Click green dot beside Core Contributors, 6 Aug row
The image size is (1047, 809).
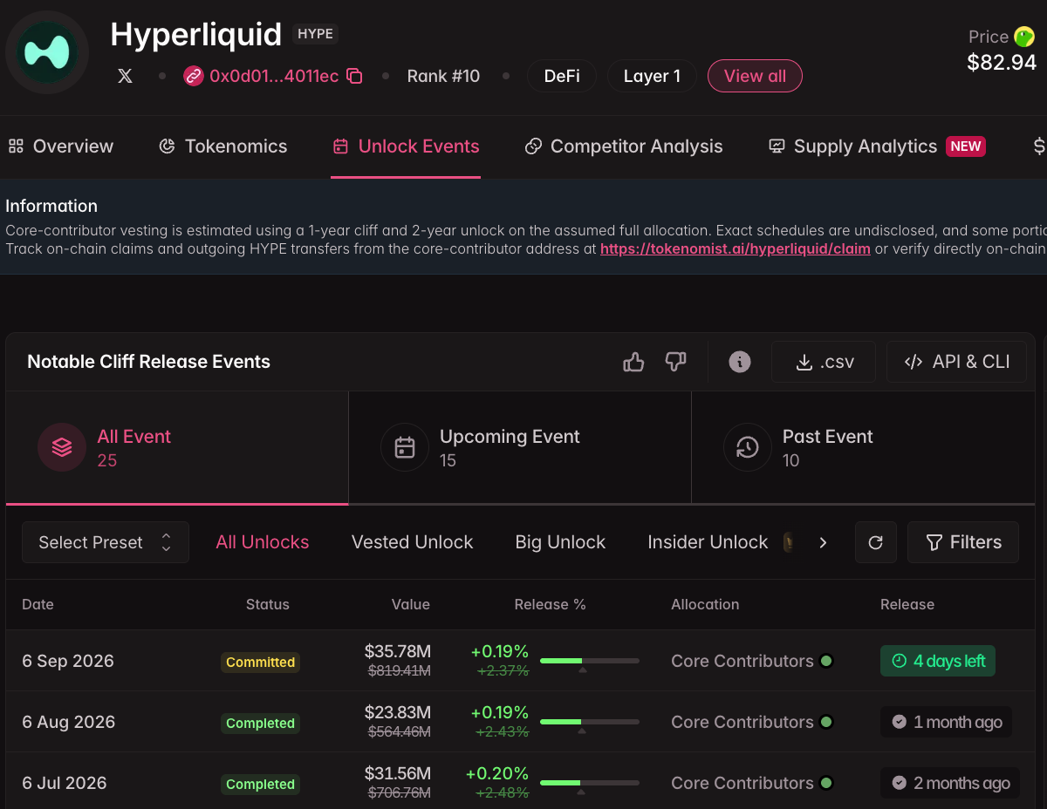pyautogui.click(x=825, y=722)
